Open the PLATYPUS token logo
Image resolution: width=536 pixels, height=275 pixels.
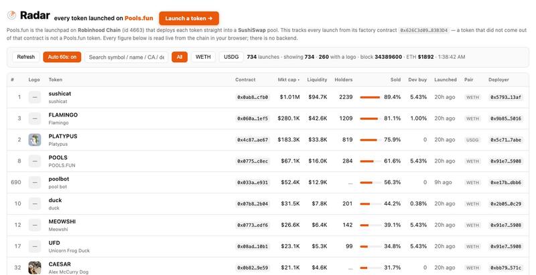35,140
